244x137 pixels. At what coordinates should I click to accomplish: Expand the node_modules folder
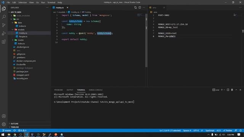(30, 16)
